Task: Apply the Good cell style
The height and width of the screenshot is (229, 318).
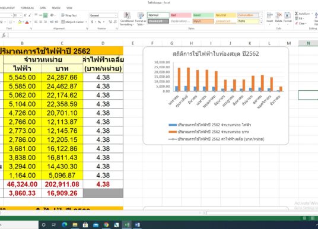Action: point(203,15)
